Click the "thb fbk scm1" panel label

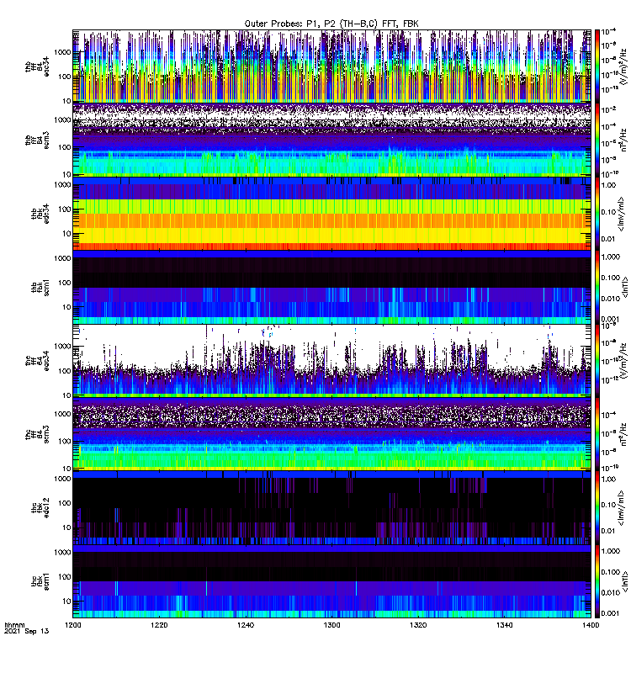coord(40,287)
